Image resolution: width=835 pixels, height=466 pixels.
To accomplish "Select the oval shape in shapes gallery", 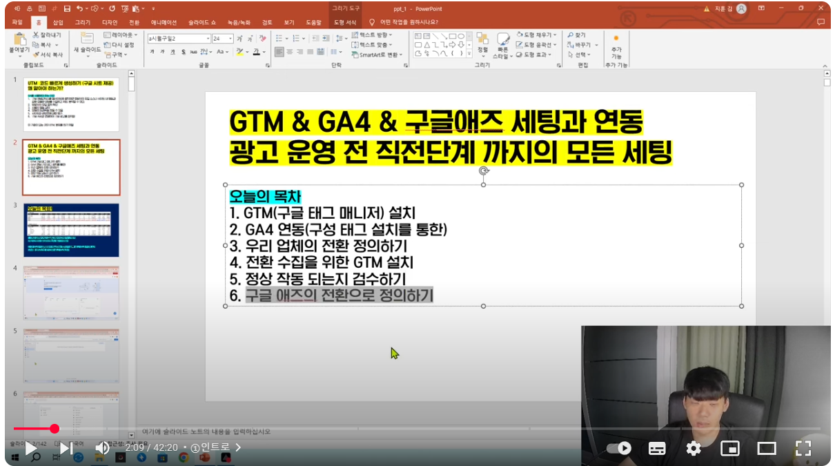I will [x=461, y=35].
